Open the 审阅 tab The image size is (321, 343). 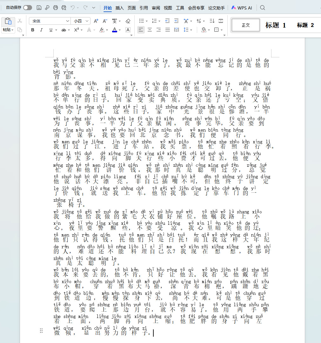156,8
